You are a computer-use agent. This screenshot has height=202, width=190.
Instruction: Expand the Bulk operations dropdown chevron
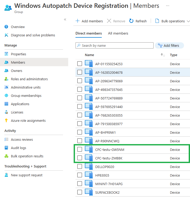click(x=188, y=21)
